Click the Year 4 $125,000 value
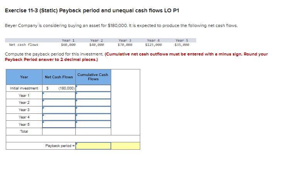Screen dimensions: 287x179 pyautogui.click(x=153, y=45)
